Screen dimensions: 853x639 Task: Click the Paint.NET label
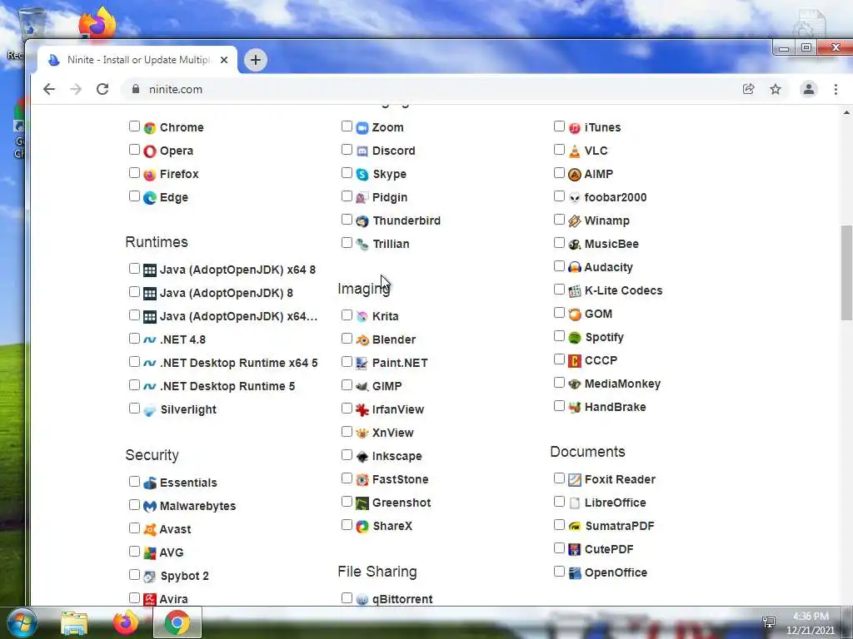click(x=400, y=363)
